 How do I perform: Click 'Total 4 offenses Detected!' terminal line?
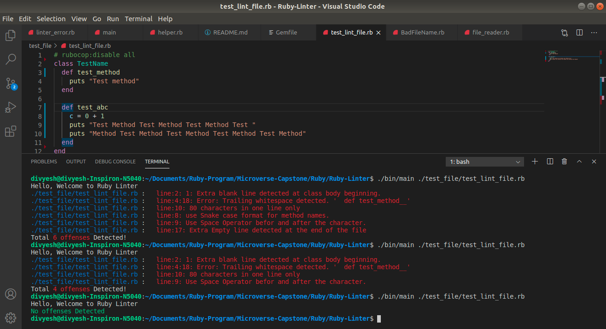[78, 289]
